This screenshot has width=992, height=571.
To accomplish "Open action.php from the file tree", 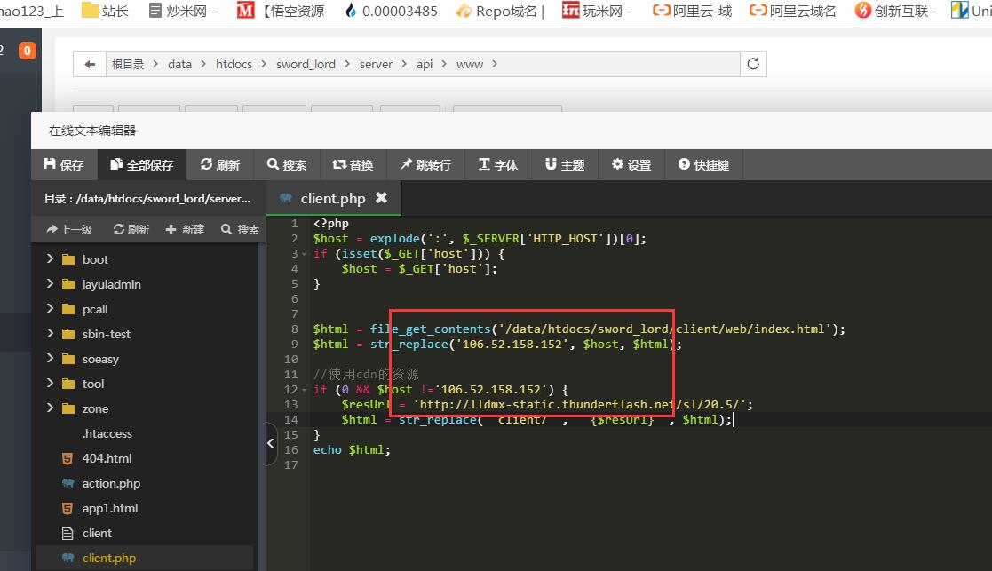I will pos(111,483).
